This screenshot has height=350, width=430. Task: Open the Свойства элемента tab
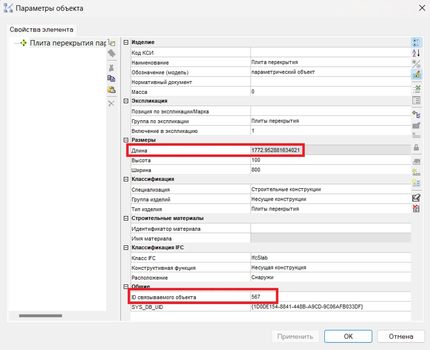pyautogui.click(x=41, y=30)
